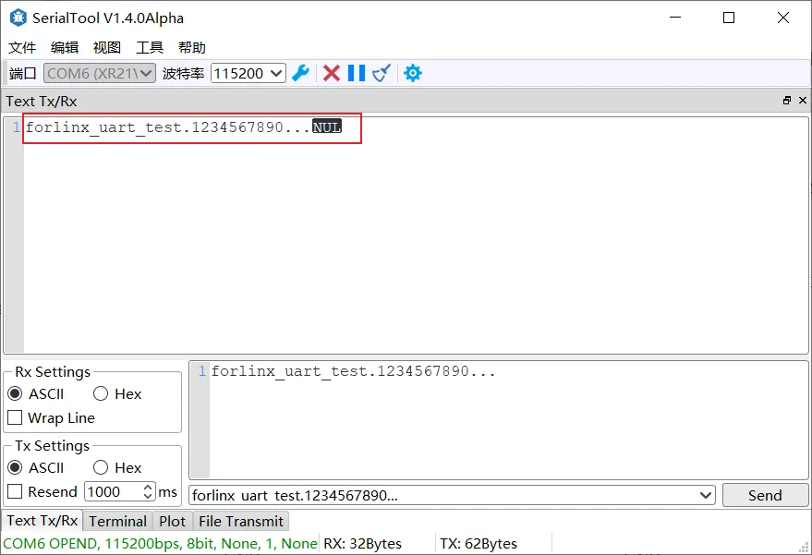The height and width of the screenshot is (555, 812).
Task: Open the 115200 baud rate dropdown
Action: [x=248, y=73]
